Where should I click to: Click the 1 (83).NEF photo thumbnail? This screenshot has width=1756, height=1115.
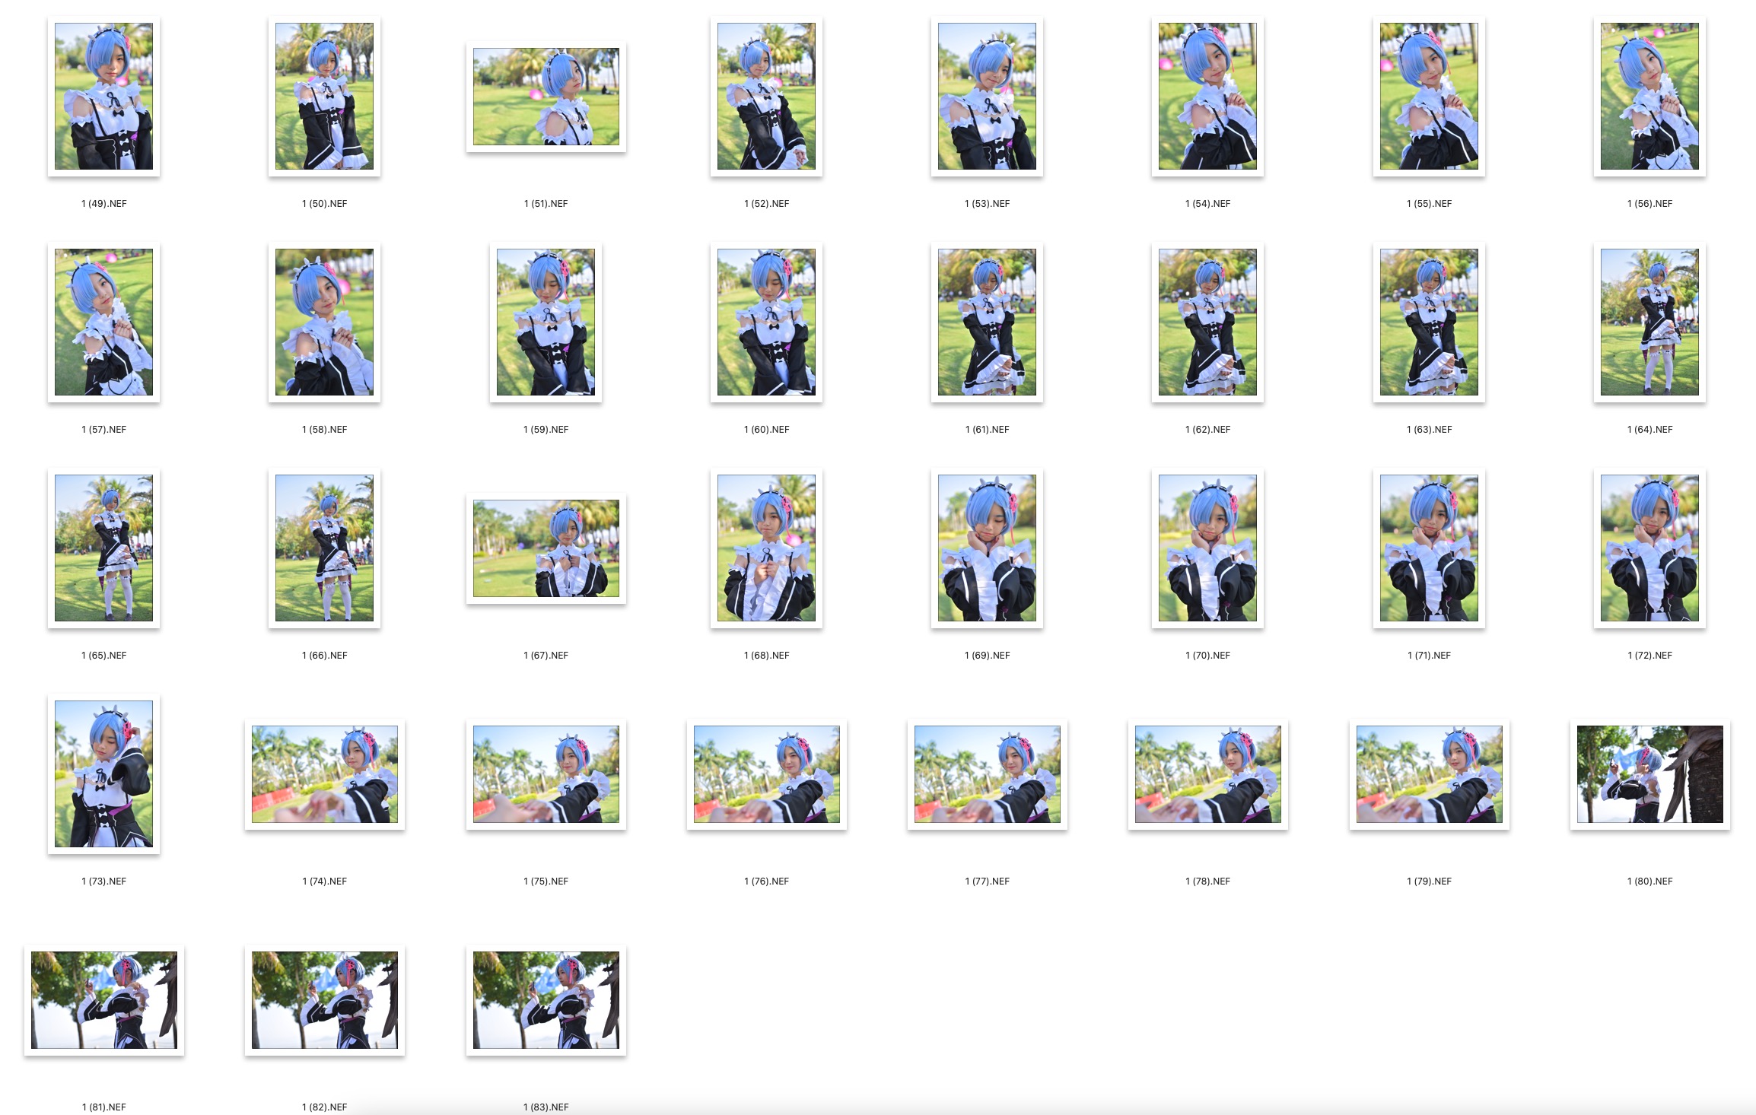(x=546, y=999)
